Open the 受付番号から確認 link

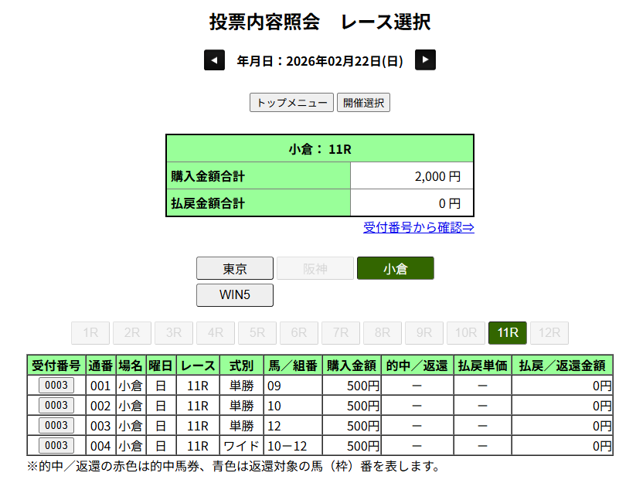(418, 227)
